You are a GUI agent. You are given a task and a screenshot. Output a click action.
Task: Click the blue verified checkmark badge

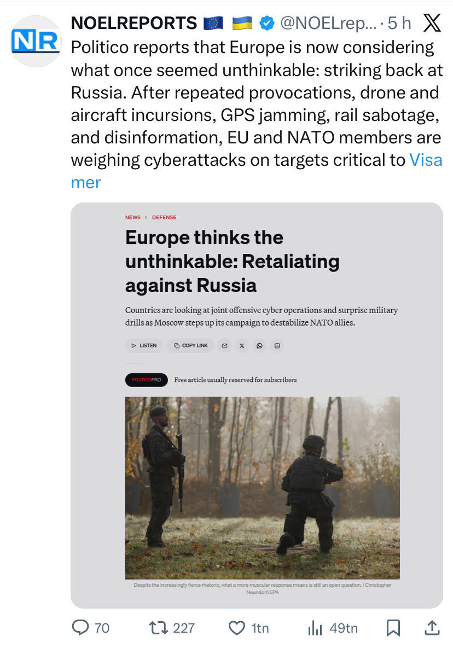pos(267,23)
